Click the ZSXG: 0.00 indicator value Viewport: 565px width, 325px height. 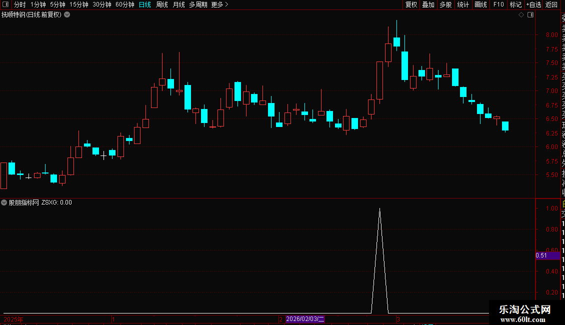[x=56, y=202]
